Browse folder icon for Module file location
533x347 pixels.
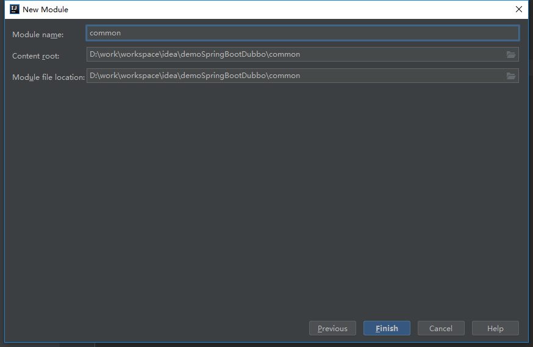(x=511, y=76)
